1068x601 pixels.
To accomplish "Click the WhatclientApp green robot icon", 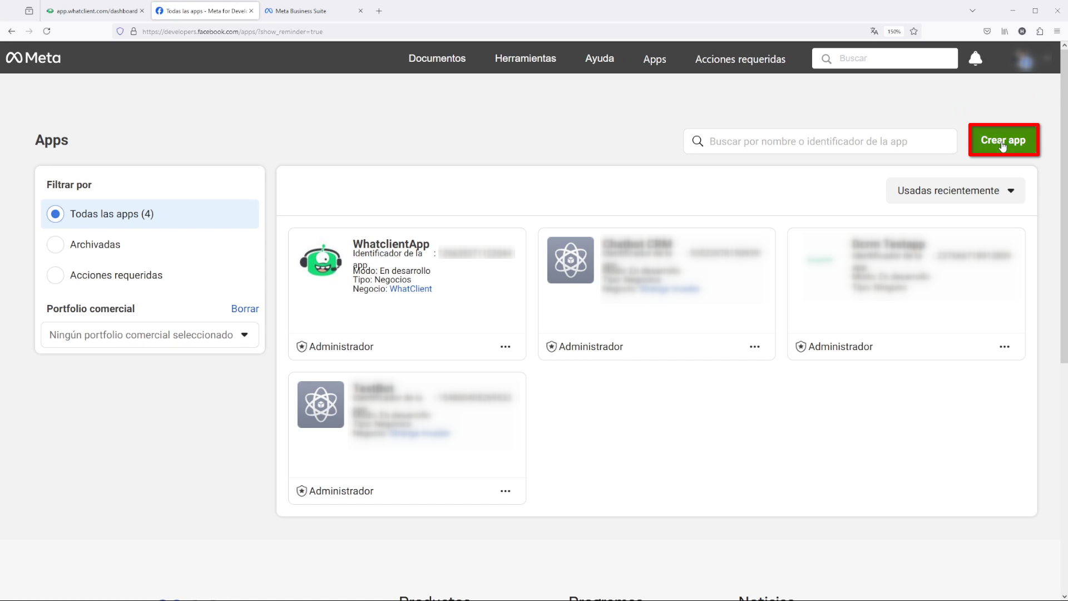I will point(320,260).
